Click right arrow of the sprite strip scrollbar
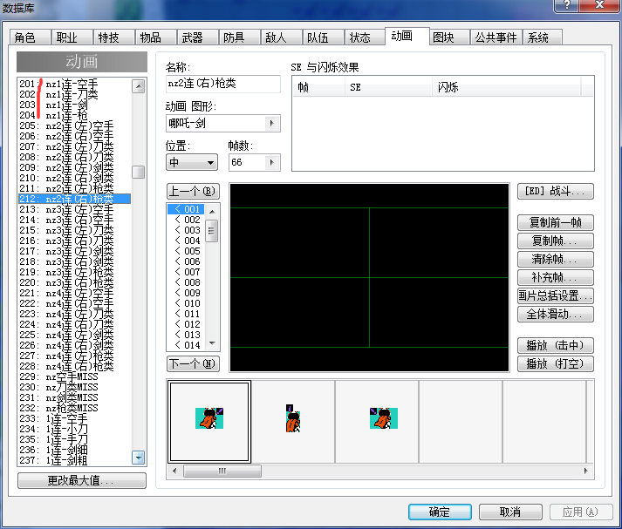Screen dimensions: 622x529 coord(586,471)
